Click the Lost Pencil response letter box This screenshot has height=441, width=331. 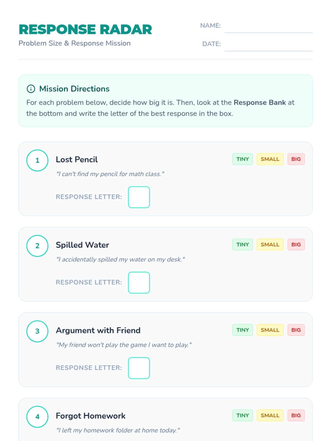pyautogui.click(x=139, y=197)
